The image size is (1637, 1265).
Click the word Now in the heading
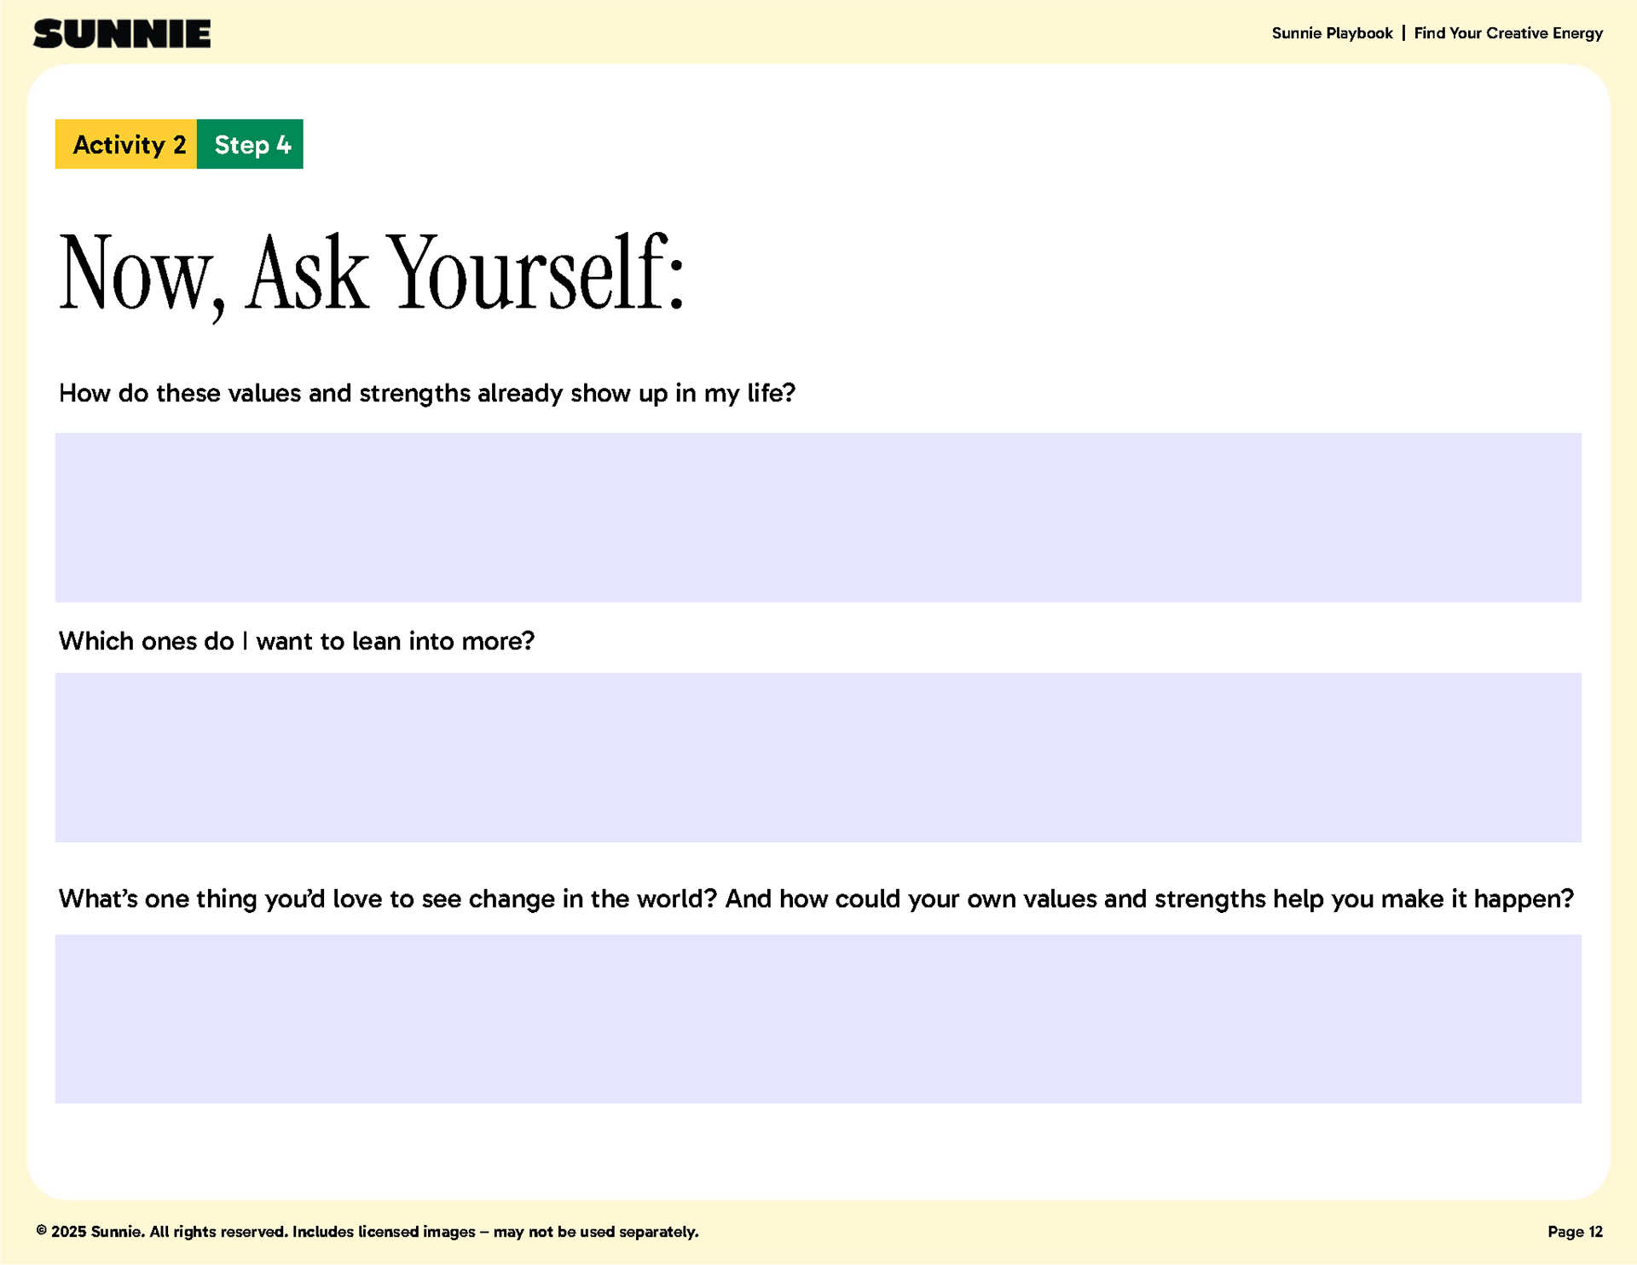(136, 274)
